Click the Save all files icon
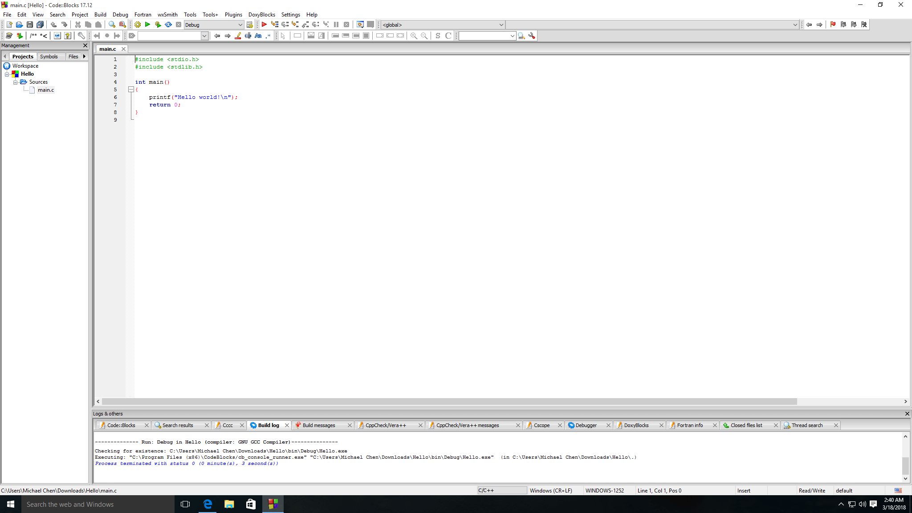Image resolution: width=912 pixels, height=513 pixels. 40,25
